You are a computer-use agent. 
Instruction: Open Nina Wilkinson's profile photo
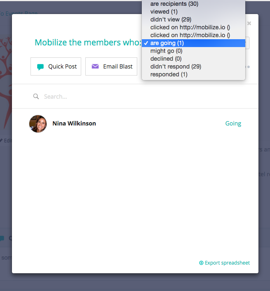(x=38, y=123)
